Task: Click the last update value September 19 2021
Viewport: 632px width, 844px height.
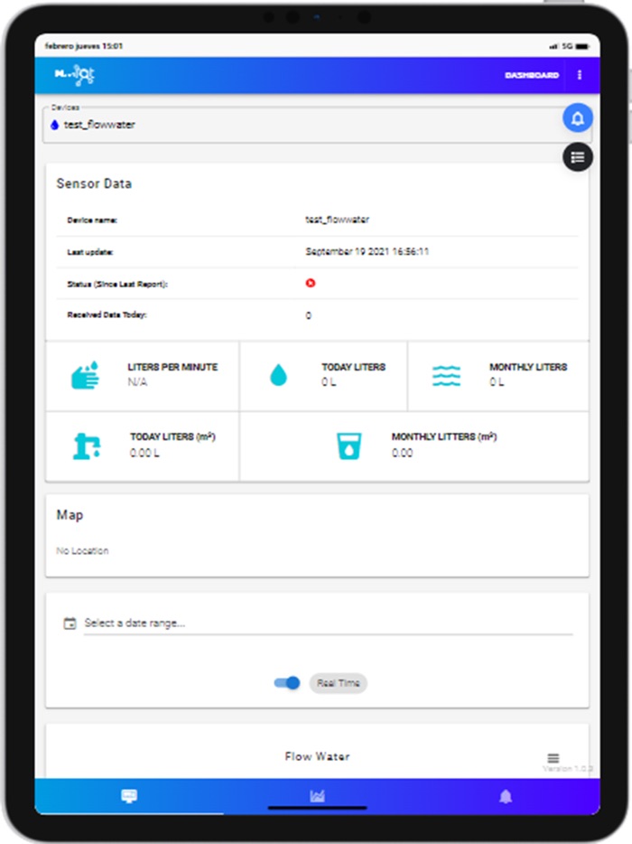Action: point(367,251)
